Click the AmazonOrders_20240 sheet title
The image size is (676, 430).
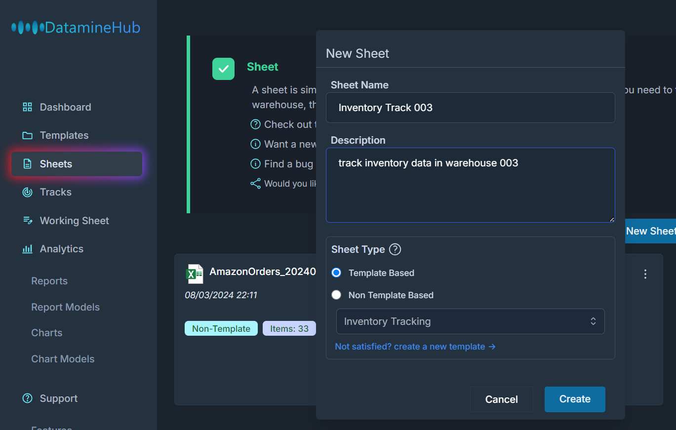263,272
